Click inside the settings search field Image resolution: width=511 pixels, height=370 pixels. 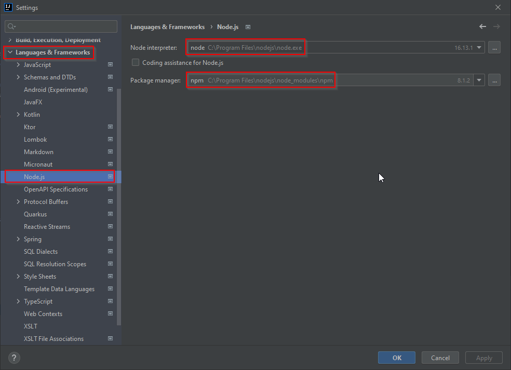click(61, 26)
